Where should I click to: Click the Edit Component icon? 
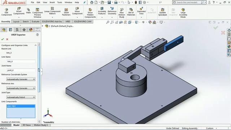coord(6,12)
